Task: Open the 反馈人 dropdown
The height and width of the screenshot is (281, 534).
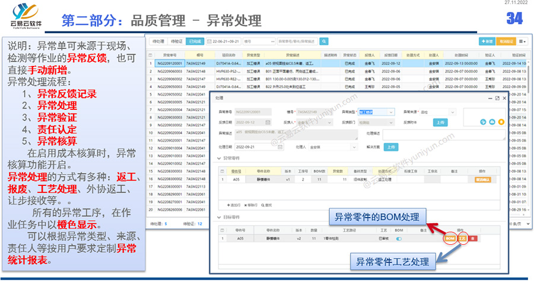Action: [x=329, y=122]
